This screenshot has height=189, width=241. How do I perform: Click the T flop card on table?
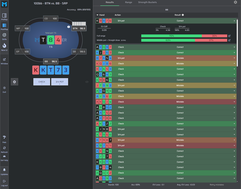(43, 40)
